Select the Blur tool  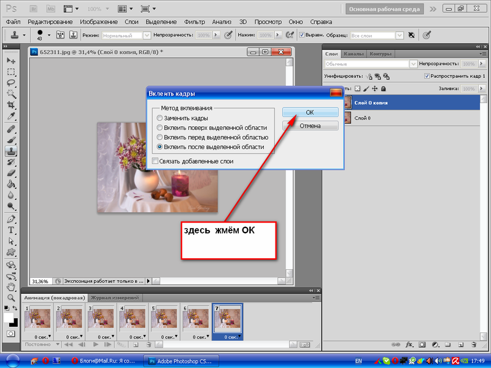tap(11, 195)
